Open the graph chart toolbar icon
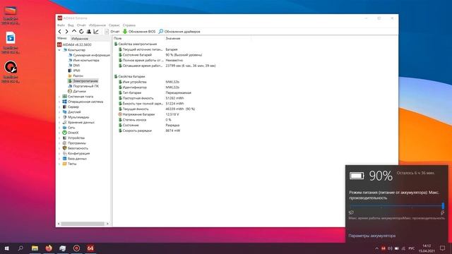452x254 pixels. [96, 31]
